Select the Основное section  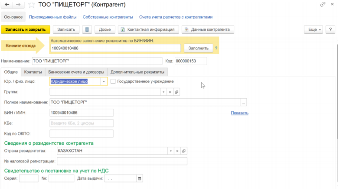pos(13,17)
